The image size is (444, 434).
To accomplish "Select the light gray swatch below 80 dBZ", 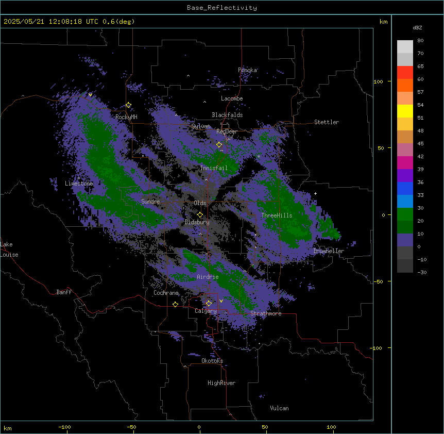I will pyautogui.click(x=405, y=47).
